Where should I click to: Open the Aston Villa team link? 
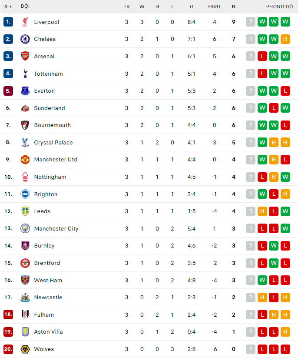pyautogui.click(x=48, y=332)
